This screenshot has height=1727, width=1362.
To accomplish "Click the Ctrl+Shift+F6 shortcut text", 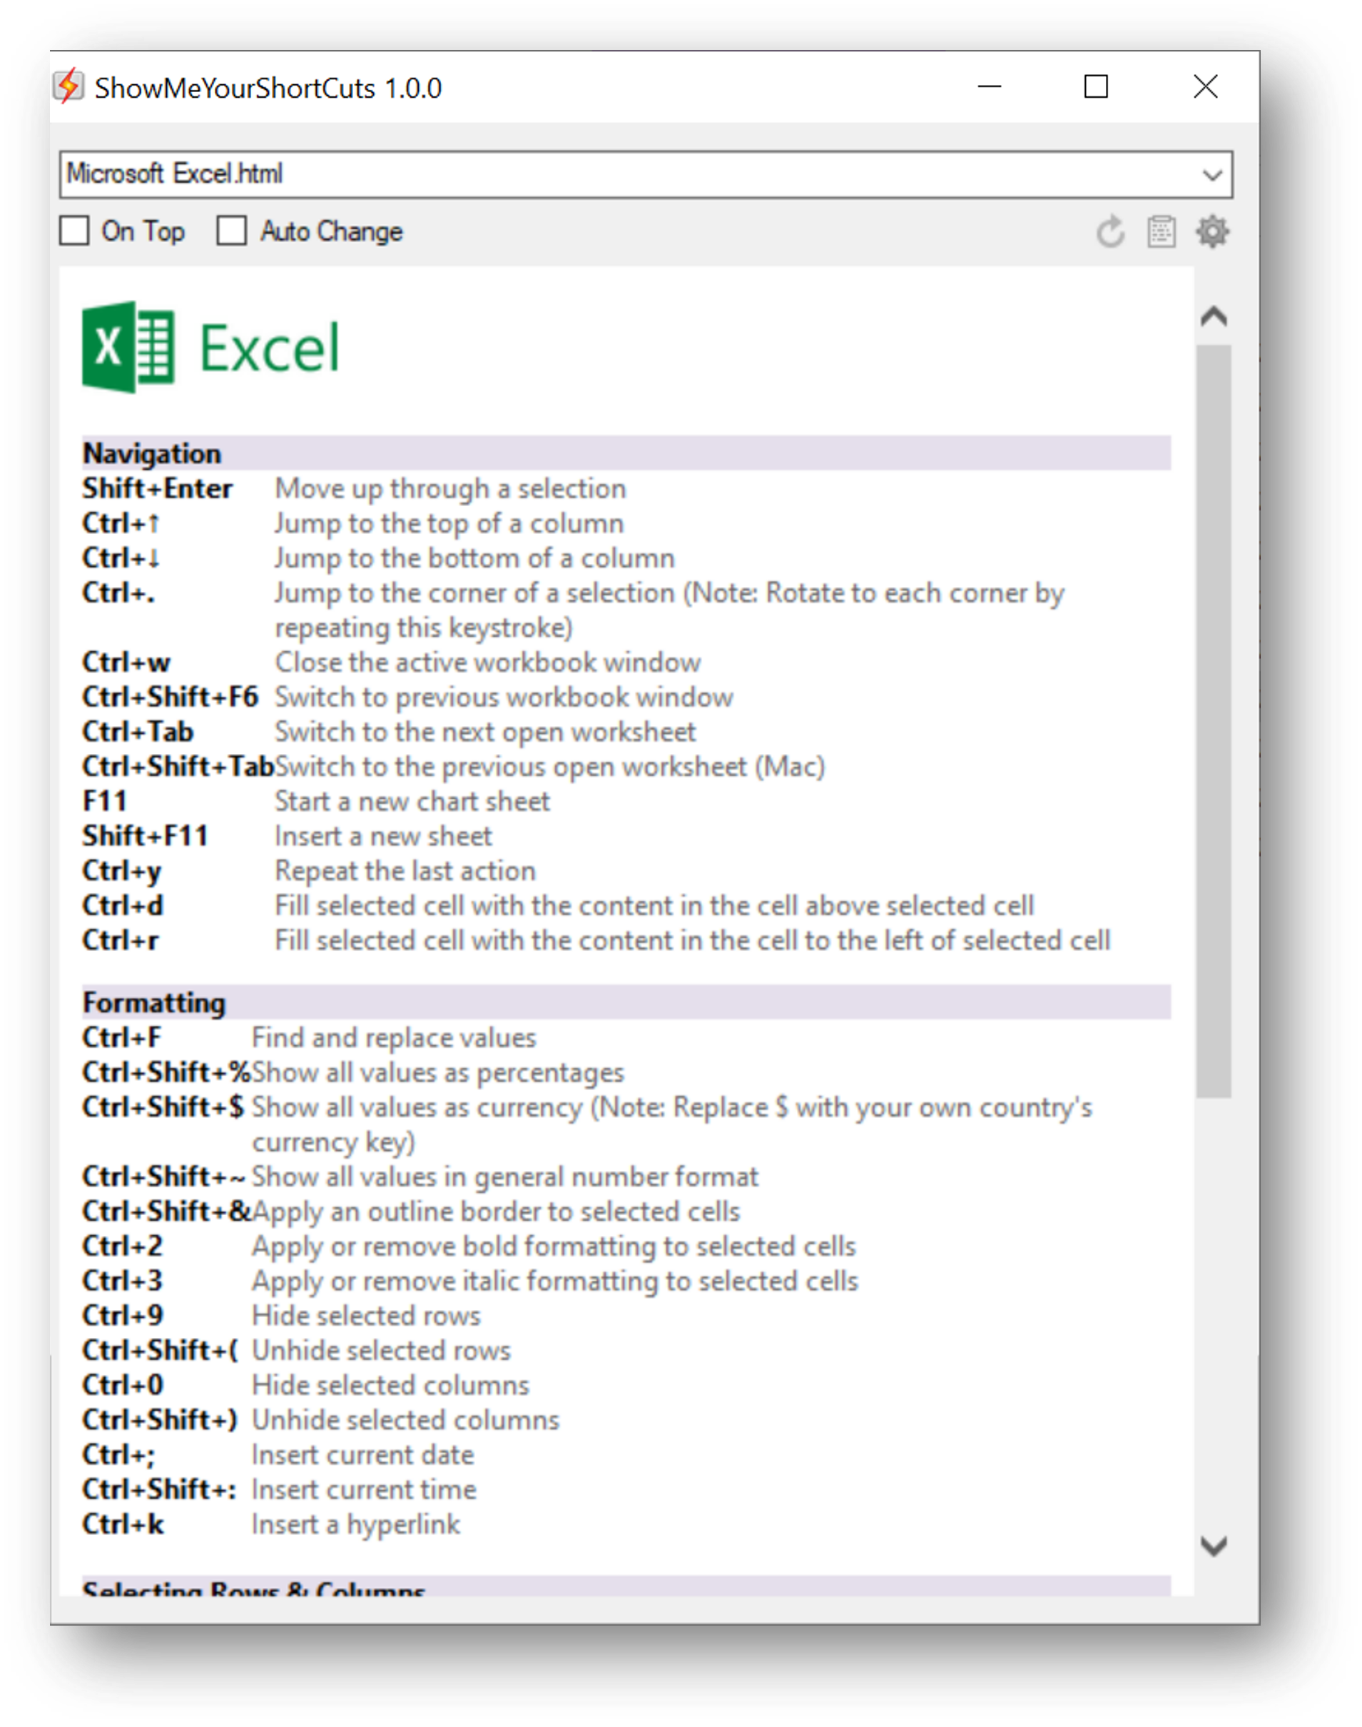I will [170, 698].
